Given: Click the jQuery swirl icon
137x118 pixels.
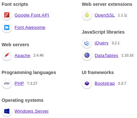Looking at the screenshot, I should [x=87, y=43].
